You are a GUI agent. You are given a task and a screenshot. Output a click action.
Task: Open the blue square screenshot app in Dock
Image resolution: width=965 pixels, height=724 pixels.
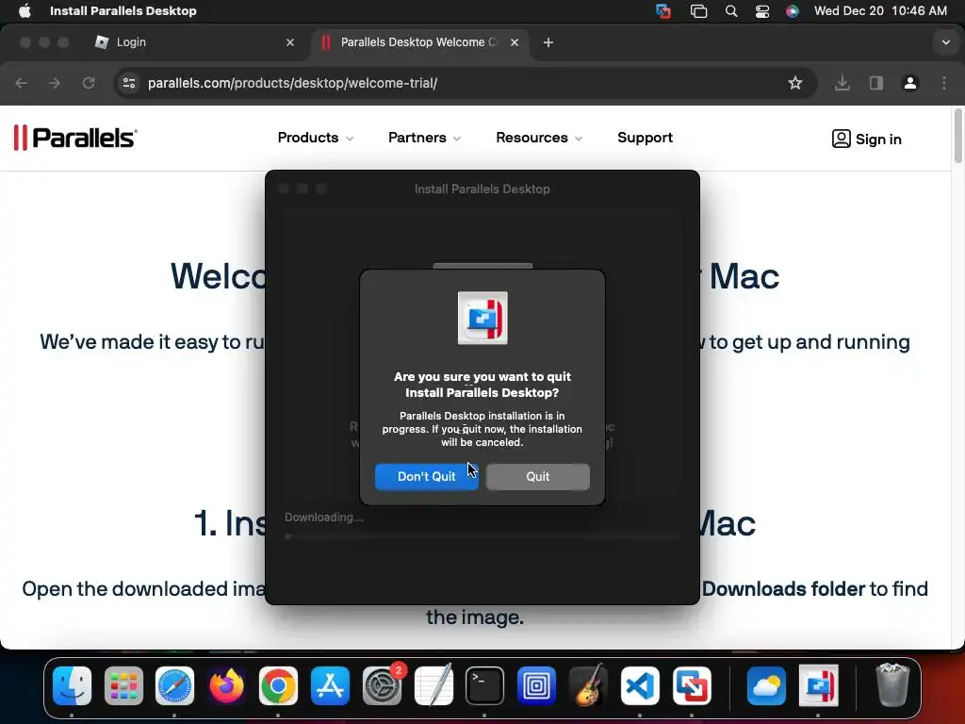pyautogui.click(x=536, y=686)
